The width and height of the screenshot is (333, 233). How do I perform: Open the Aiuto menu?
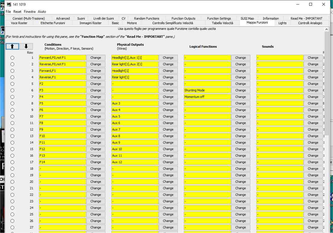point(42,12)
